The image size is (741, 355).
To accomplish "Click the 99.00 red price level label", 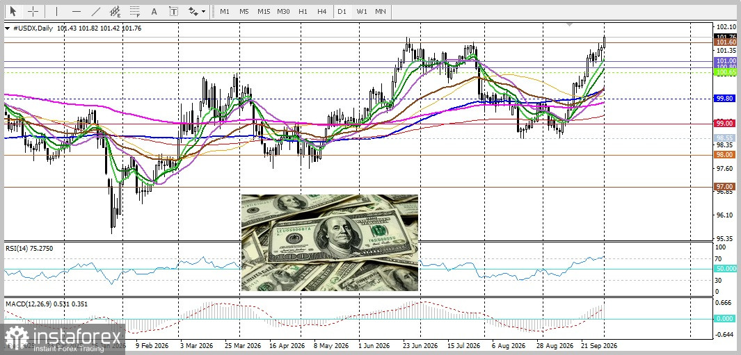I will click(x=726, y=123).
